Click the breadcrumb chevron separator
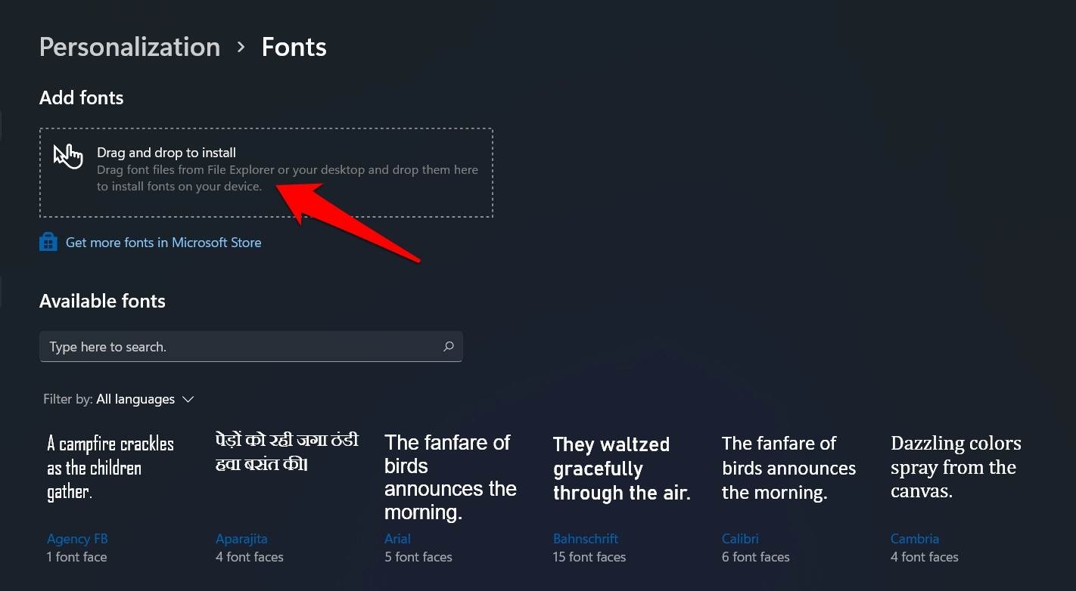This screenshot has width=1076, height=591. [x=241, y=47]
